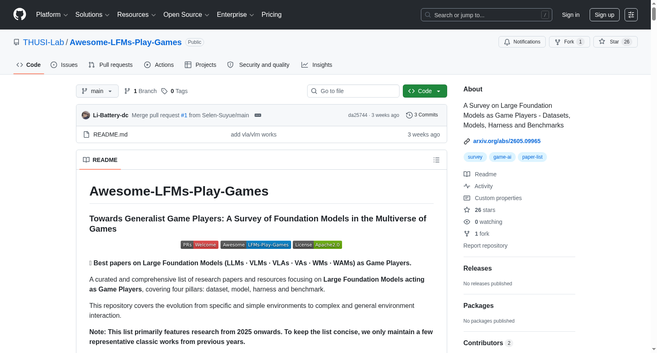Open Awesome-LFMs-Play-Games repository link
The width and height of the screenshot is (657, 353).
(x=126, y=42)
